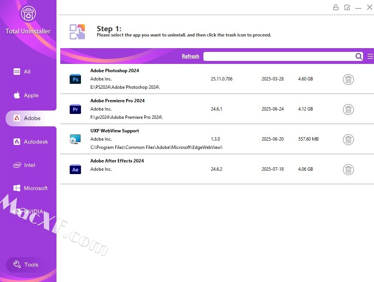This screenshot has width=374, height=282.
Task: Minimize the Total Uninstaller window
Action: [x=358, y=8]
